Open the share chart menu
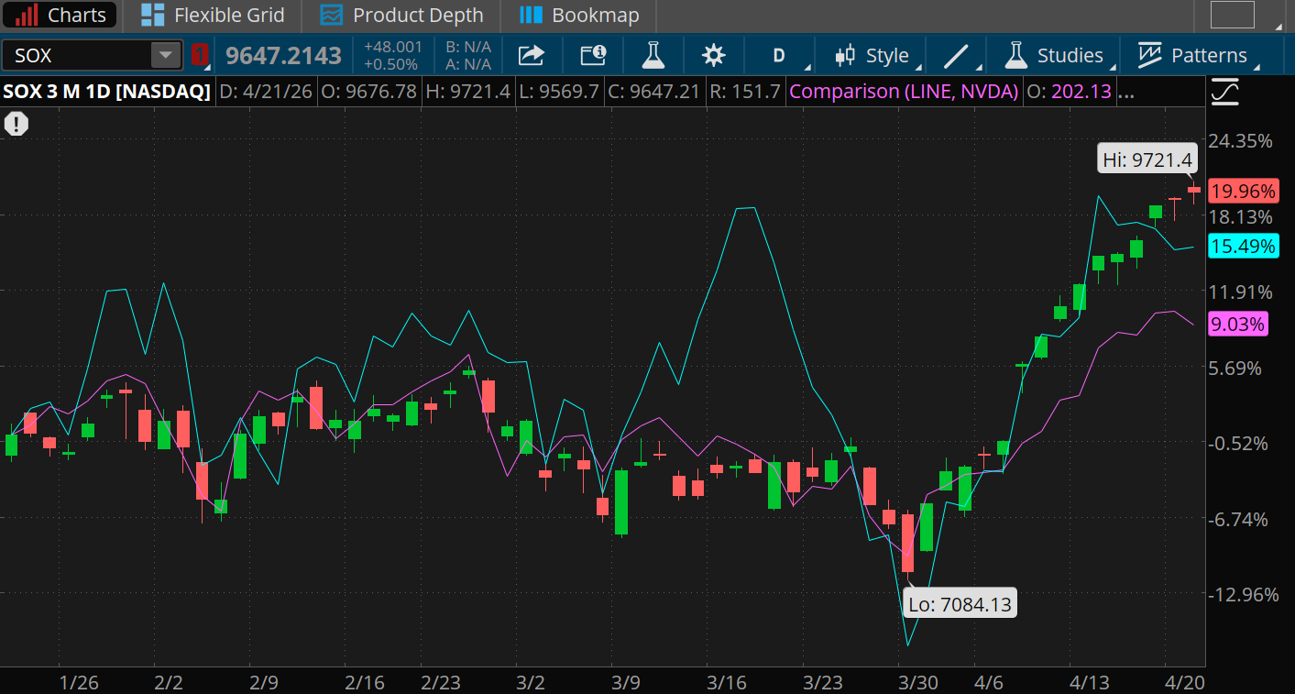 [532, 55]
